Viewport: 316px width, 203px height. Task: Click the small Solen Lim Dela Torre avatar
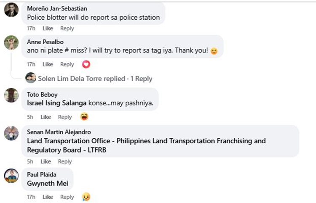pyautogui.click(x=31, y=78)
